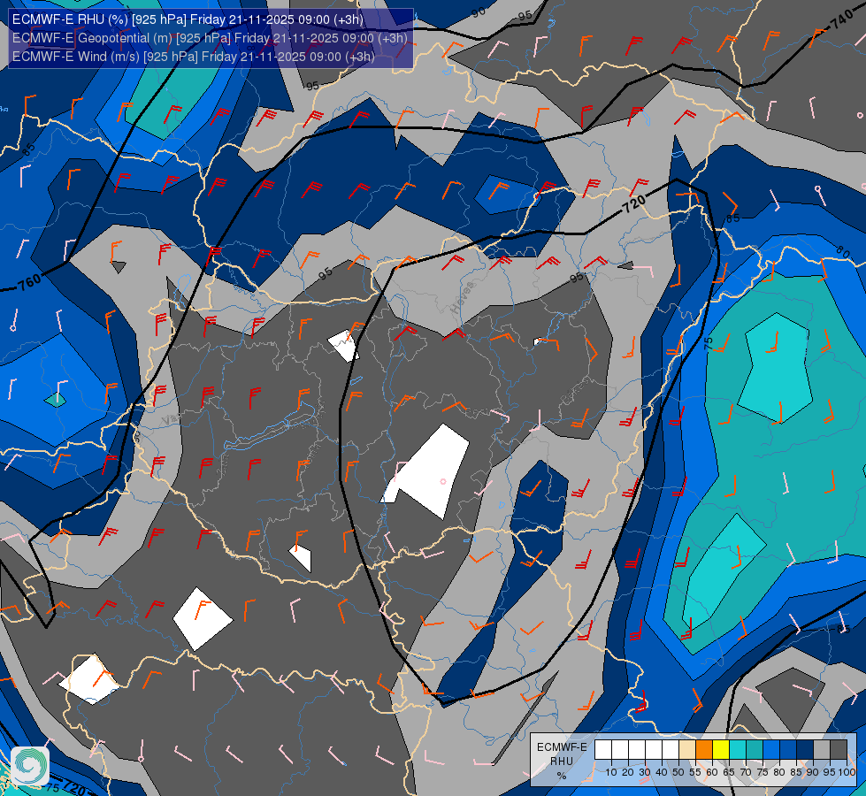Click the 760 geopotential contour label

pos(29,282)
